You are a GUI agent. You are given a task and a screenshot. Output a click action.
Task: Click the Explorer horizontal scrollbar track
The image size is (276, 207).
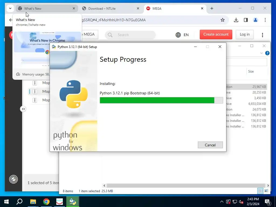(186, 185)
